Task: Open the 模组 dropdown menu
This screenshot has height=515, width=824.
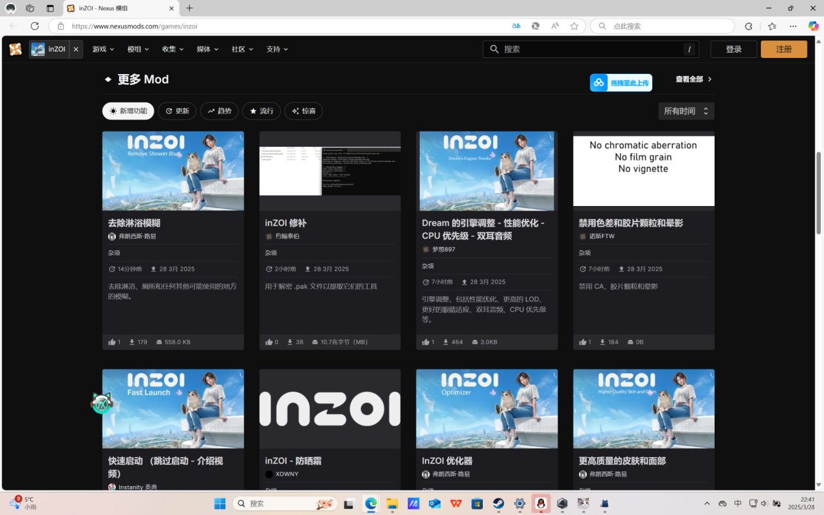Action: pos(138,49)
